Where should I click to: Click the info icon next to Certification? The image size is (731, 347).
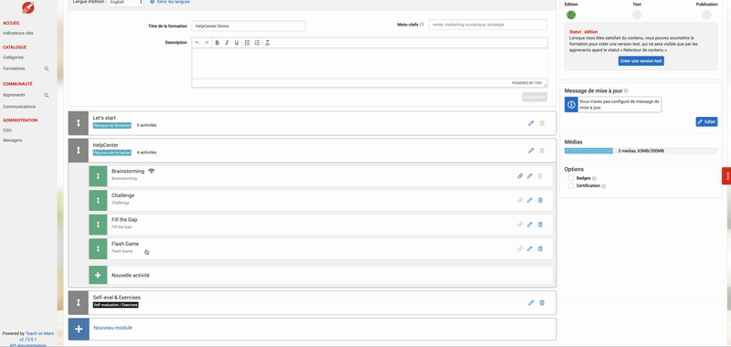pos(604,186)
